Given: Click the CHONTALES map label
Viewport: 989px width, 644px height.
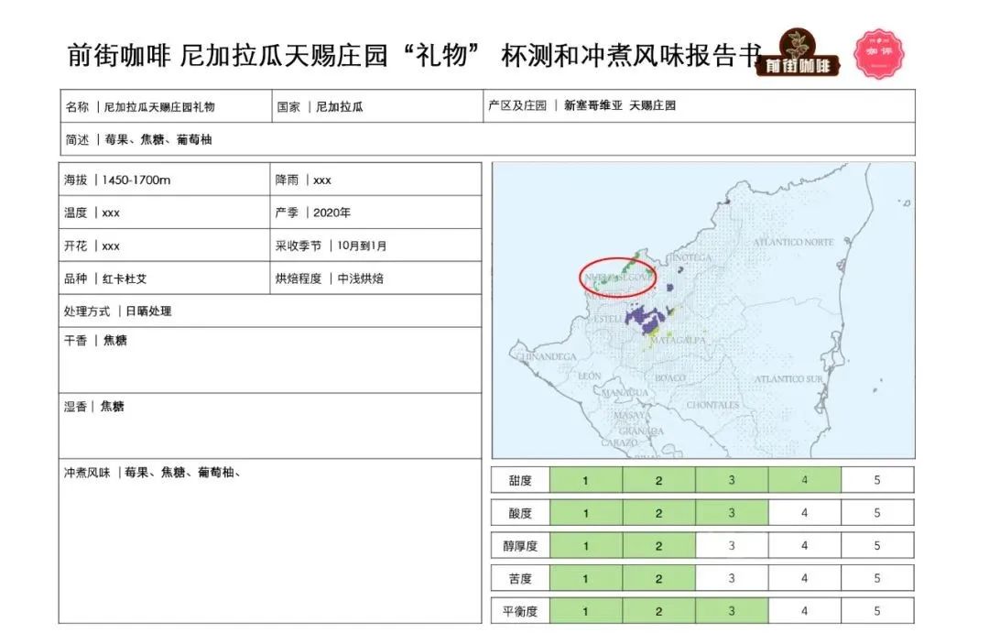Looking at the screenshot, I should 712,405.
